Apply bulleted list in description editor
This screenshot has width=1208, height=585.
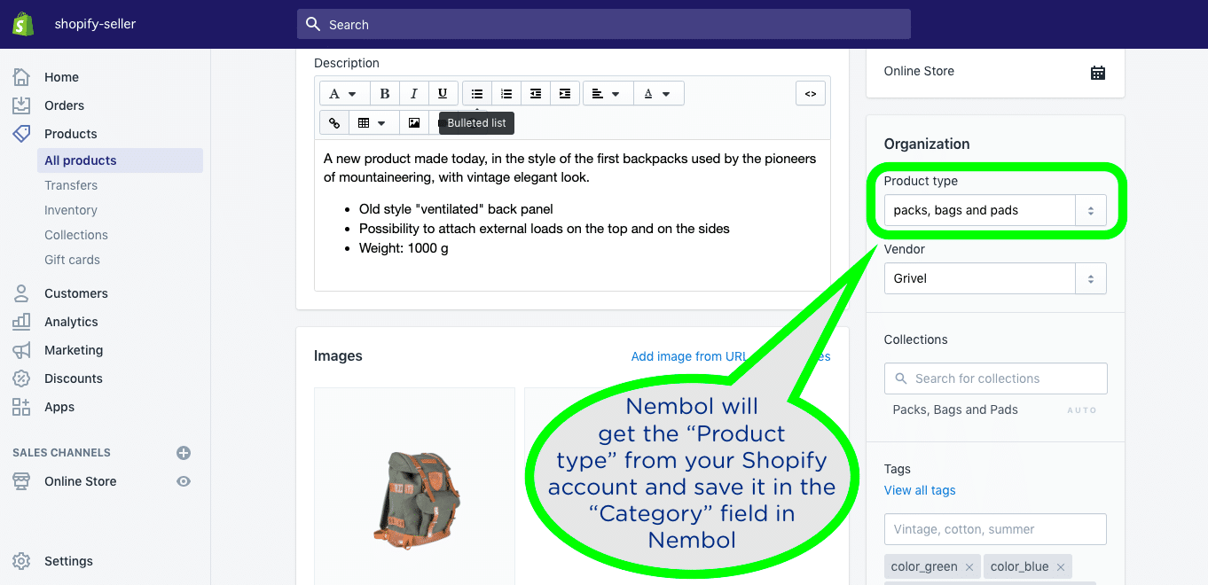[x=477, y=94]
